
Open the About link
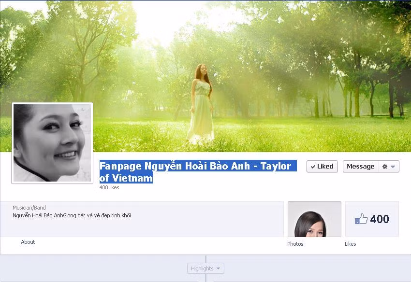click(x=28, y=242)
